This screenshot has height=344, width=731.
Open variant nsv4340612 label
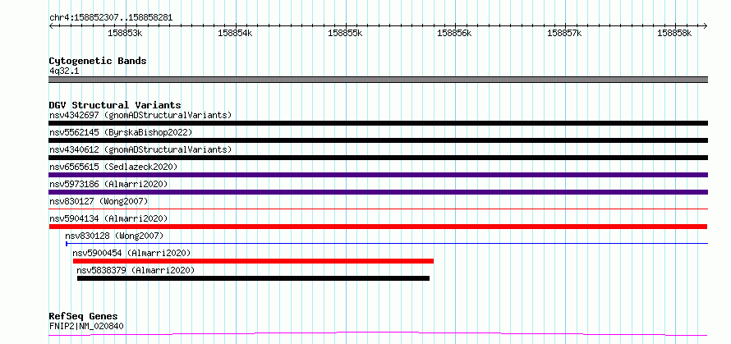click(140, 149)
